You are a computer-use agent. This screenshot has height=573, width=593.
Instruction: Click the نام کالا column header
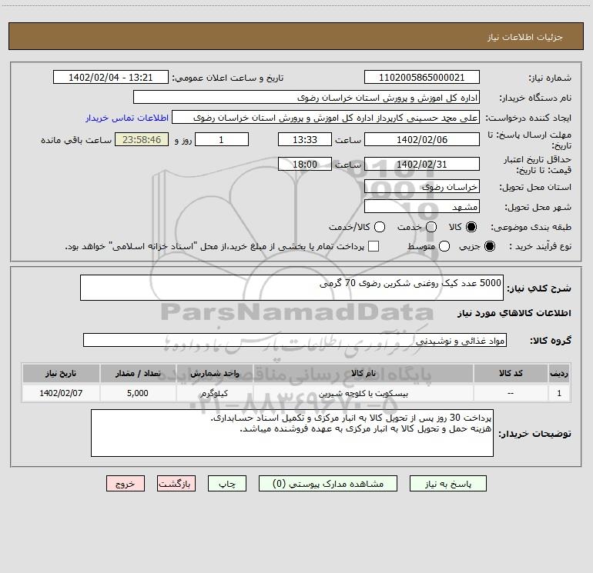point(363,373)
